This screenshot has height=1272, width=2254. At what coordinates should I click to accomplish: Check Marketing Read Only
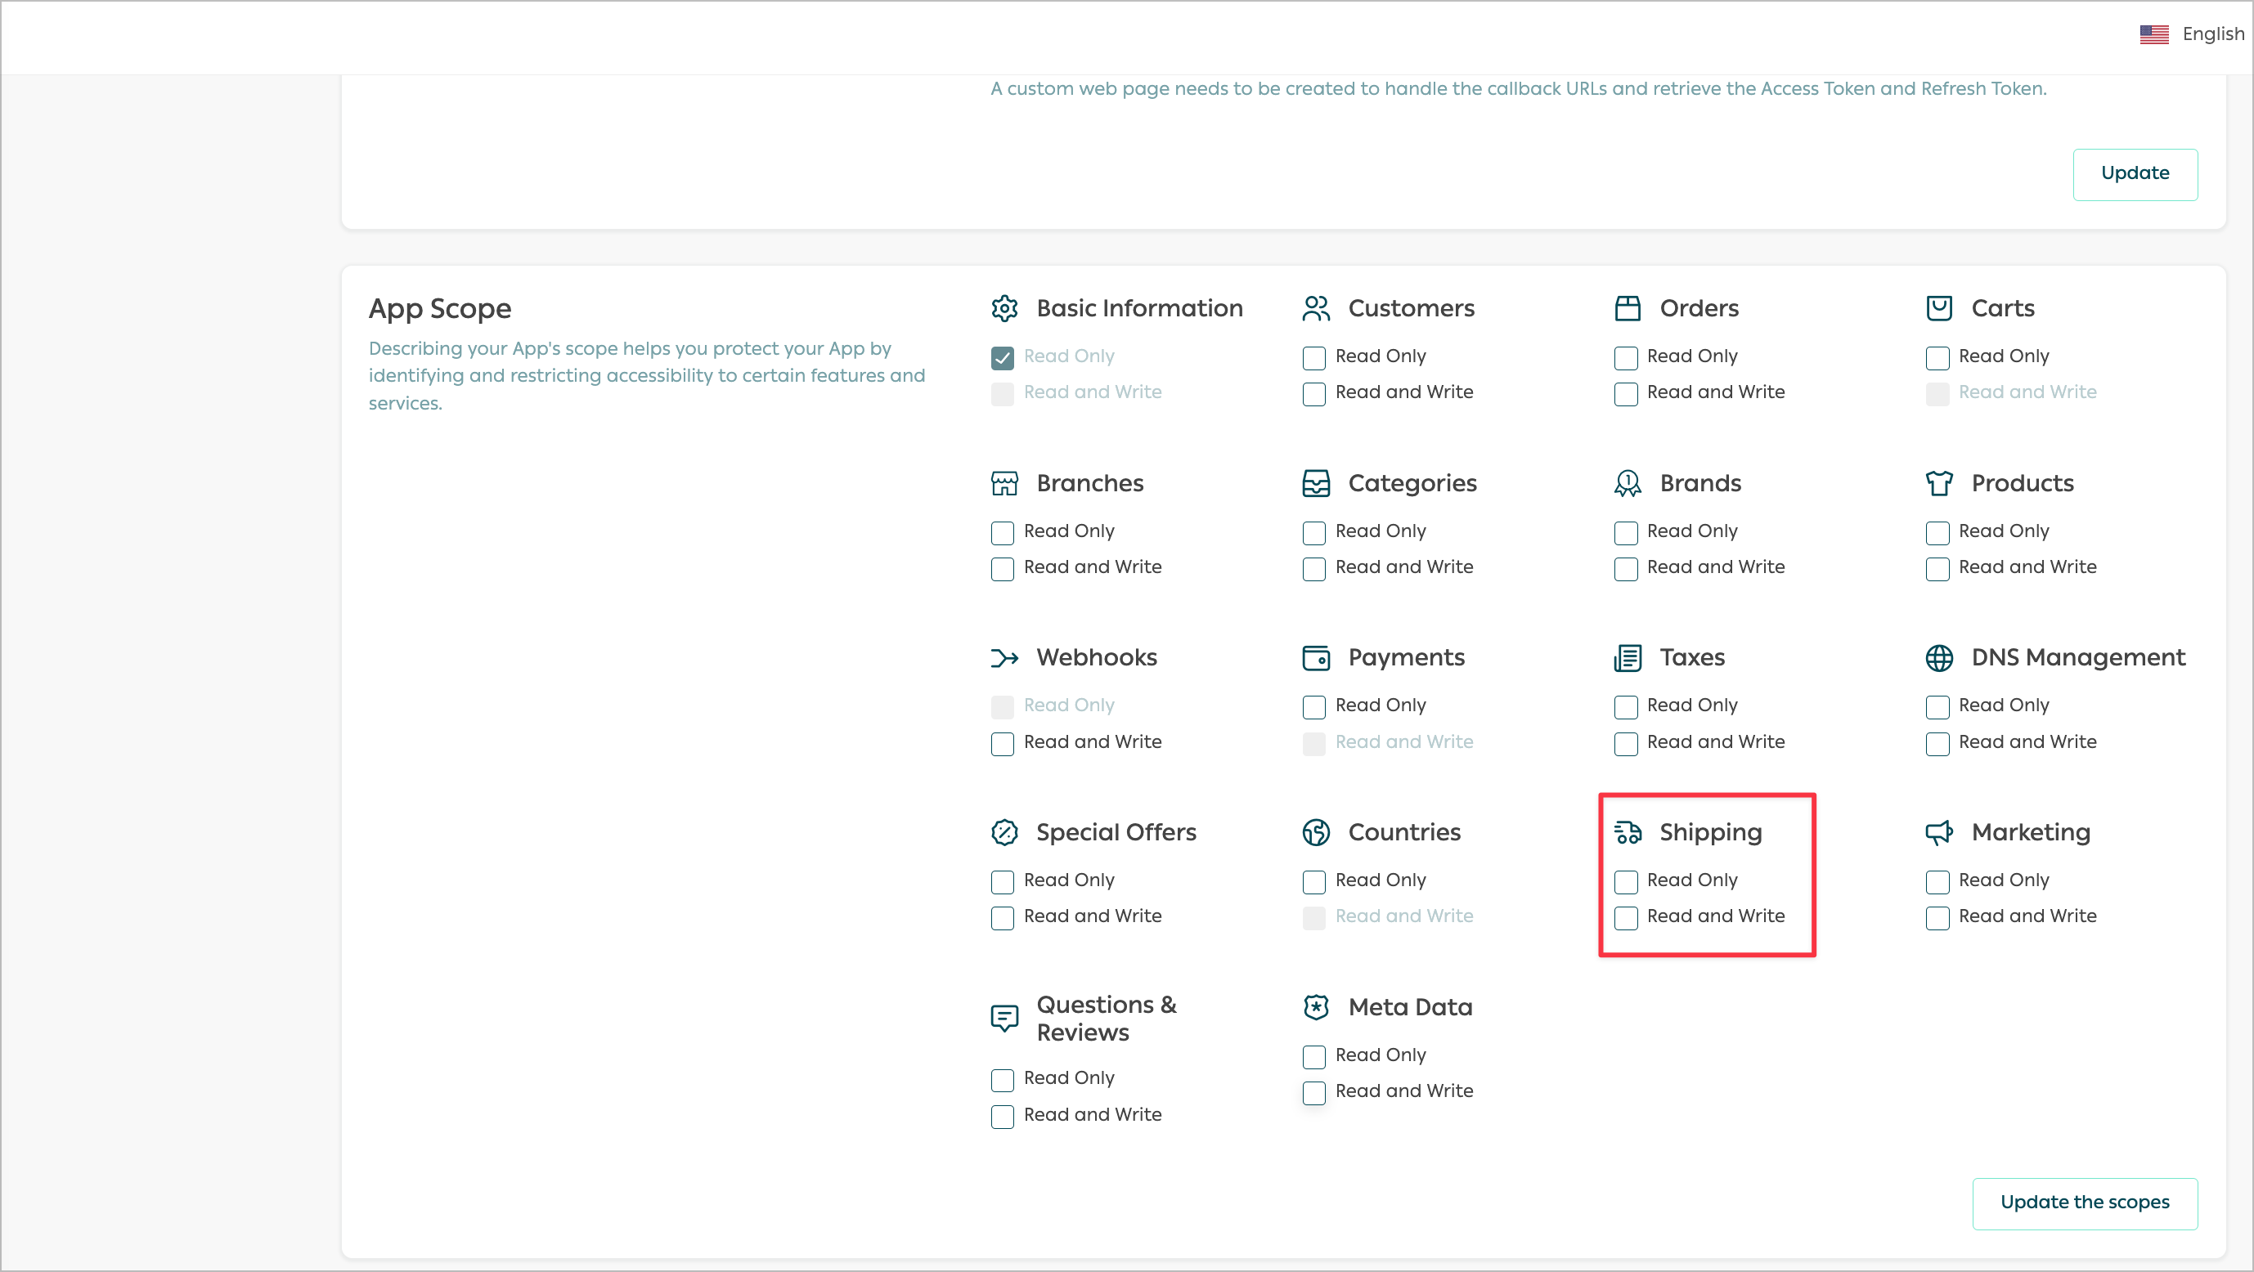coord(1937,882)
